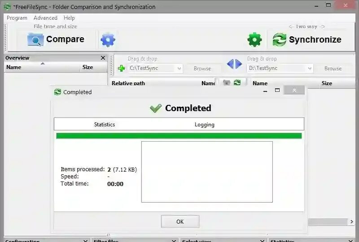This screenshot has width=359, height=242.
Task: Click the Total time 00:00 value
Action: tap(115, 184)
